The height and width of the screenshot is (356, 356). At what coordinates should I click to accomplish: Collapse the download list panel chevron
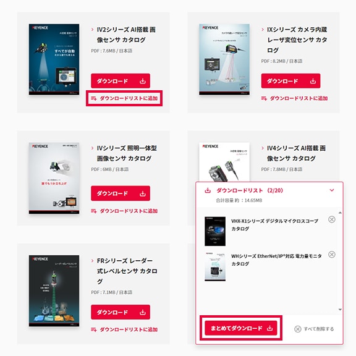332,190
